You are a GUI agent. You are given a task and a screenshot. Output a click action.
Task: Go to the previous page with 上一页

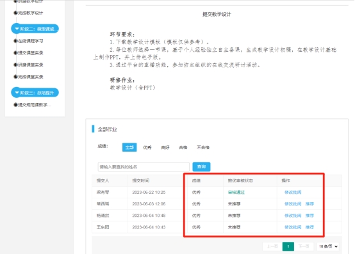[272, 246]
